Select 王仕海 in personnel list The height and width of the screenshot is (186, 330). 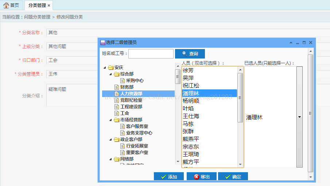click(209, 116)
